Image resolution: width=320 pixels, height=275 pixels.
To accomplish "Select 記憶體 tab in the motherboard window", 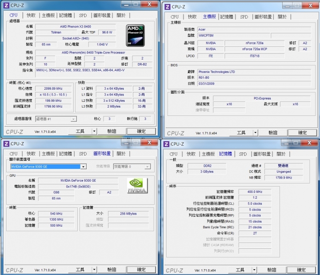I will (227, 17).
